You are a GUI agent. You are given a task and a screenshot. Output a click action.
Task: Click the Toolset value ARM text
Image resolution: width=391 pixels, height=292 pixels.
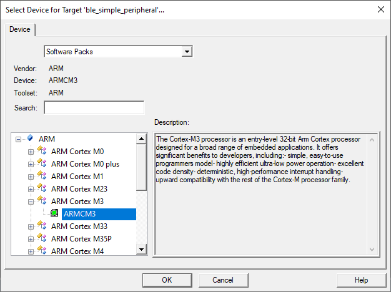56,93
